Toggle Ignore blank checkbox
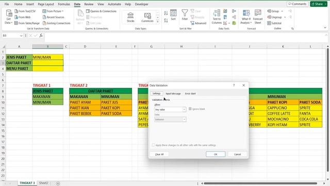 pos(190,109)
